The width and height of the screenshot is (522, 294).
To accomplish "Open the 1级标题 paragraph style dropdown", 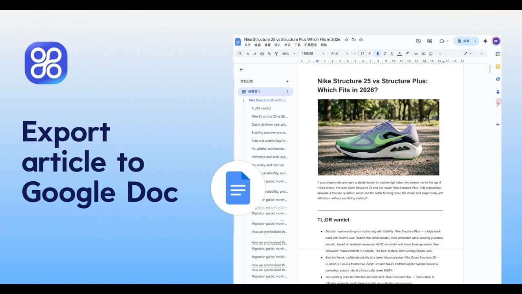I will click(x=313, y=53).
